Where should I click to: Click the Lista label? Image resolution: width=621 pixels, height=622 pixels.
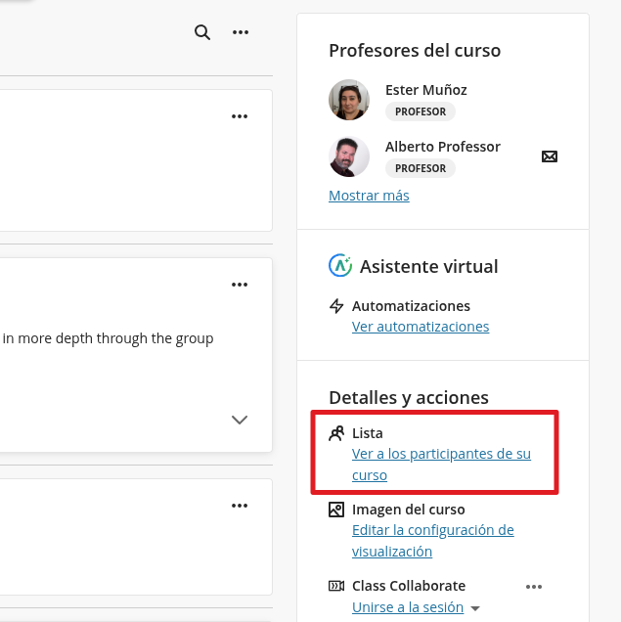(x=367, y=433)
